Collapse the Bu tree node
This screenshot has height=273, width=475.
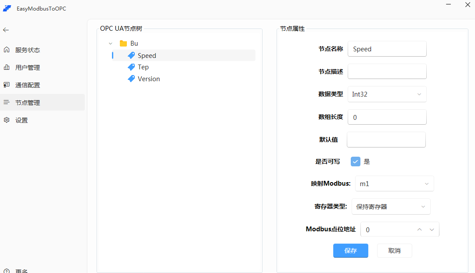pyautogui.click(x=111, y=43)
